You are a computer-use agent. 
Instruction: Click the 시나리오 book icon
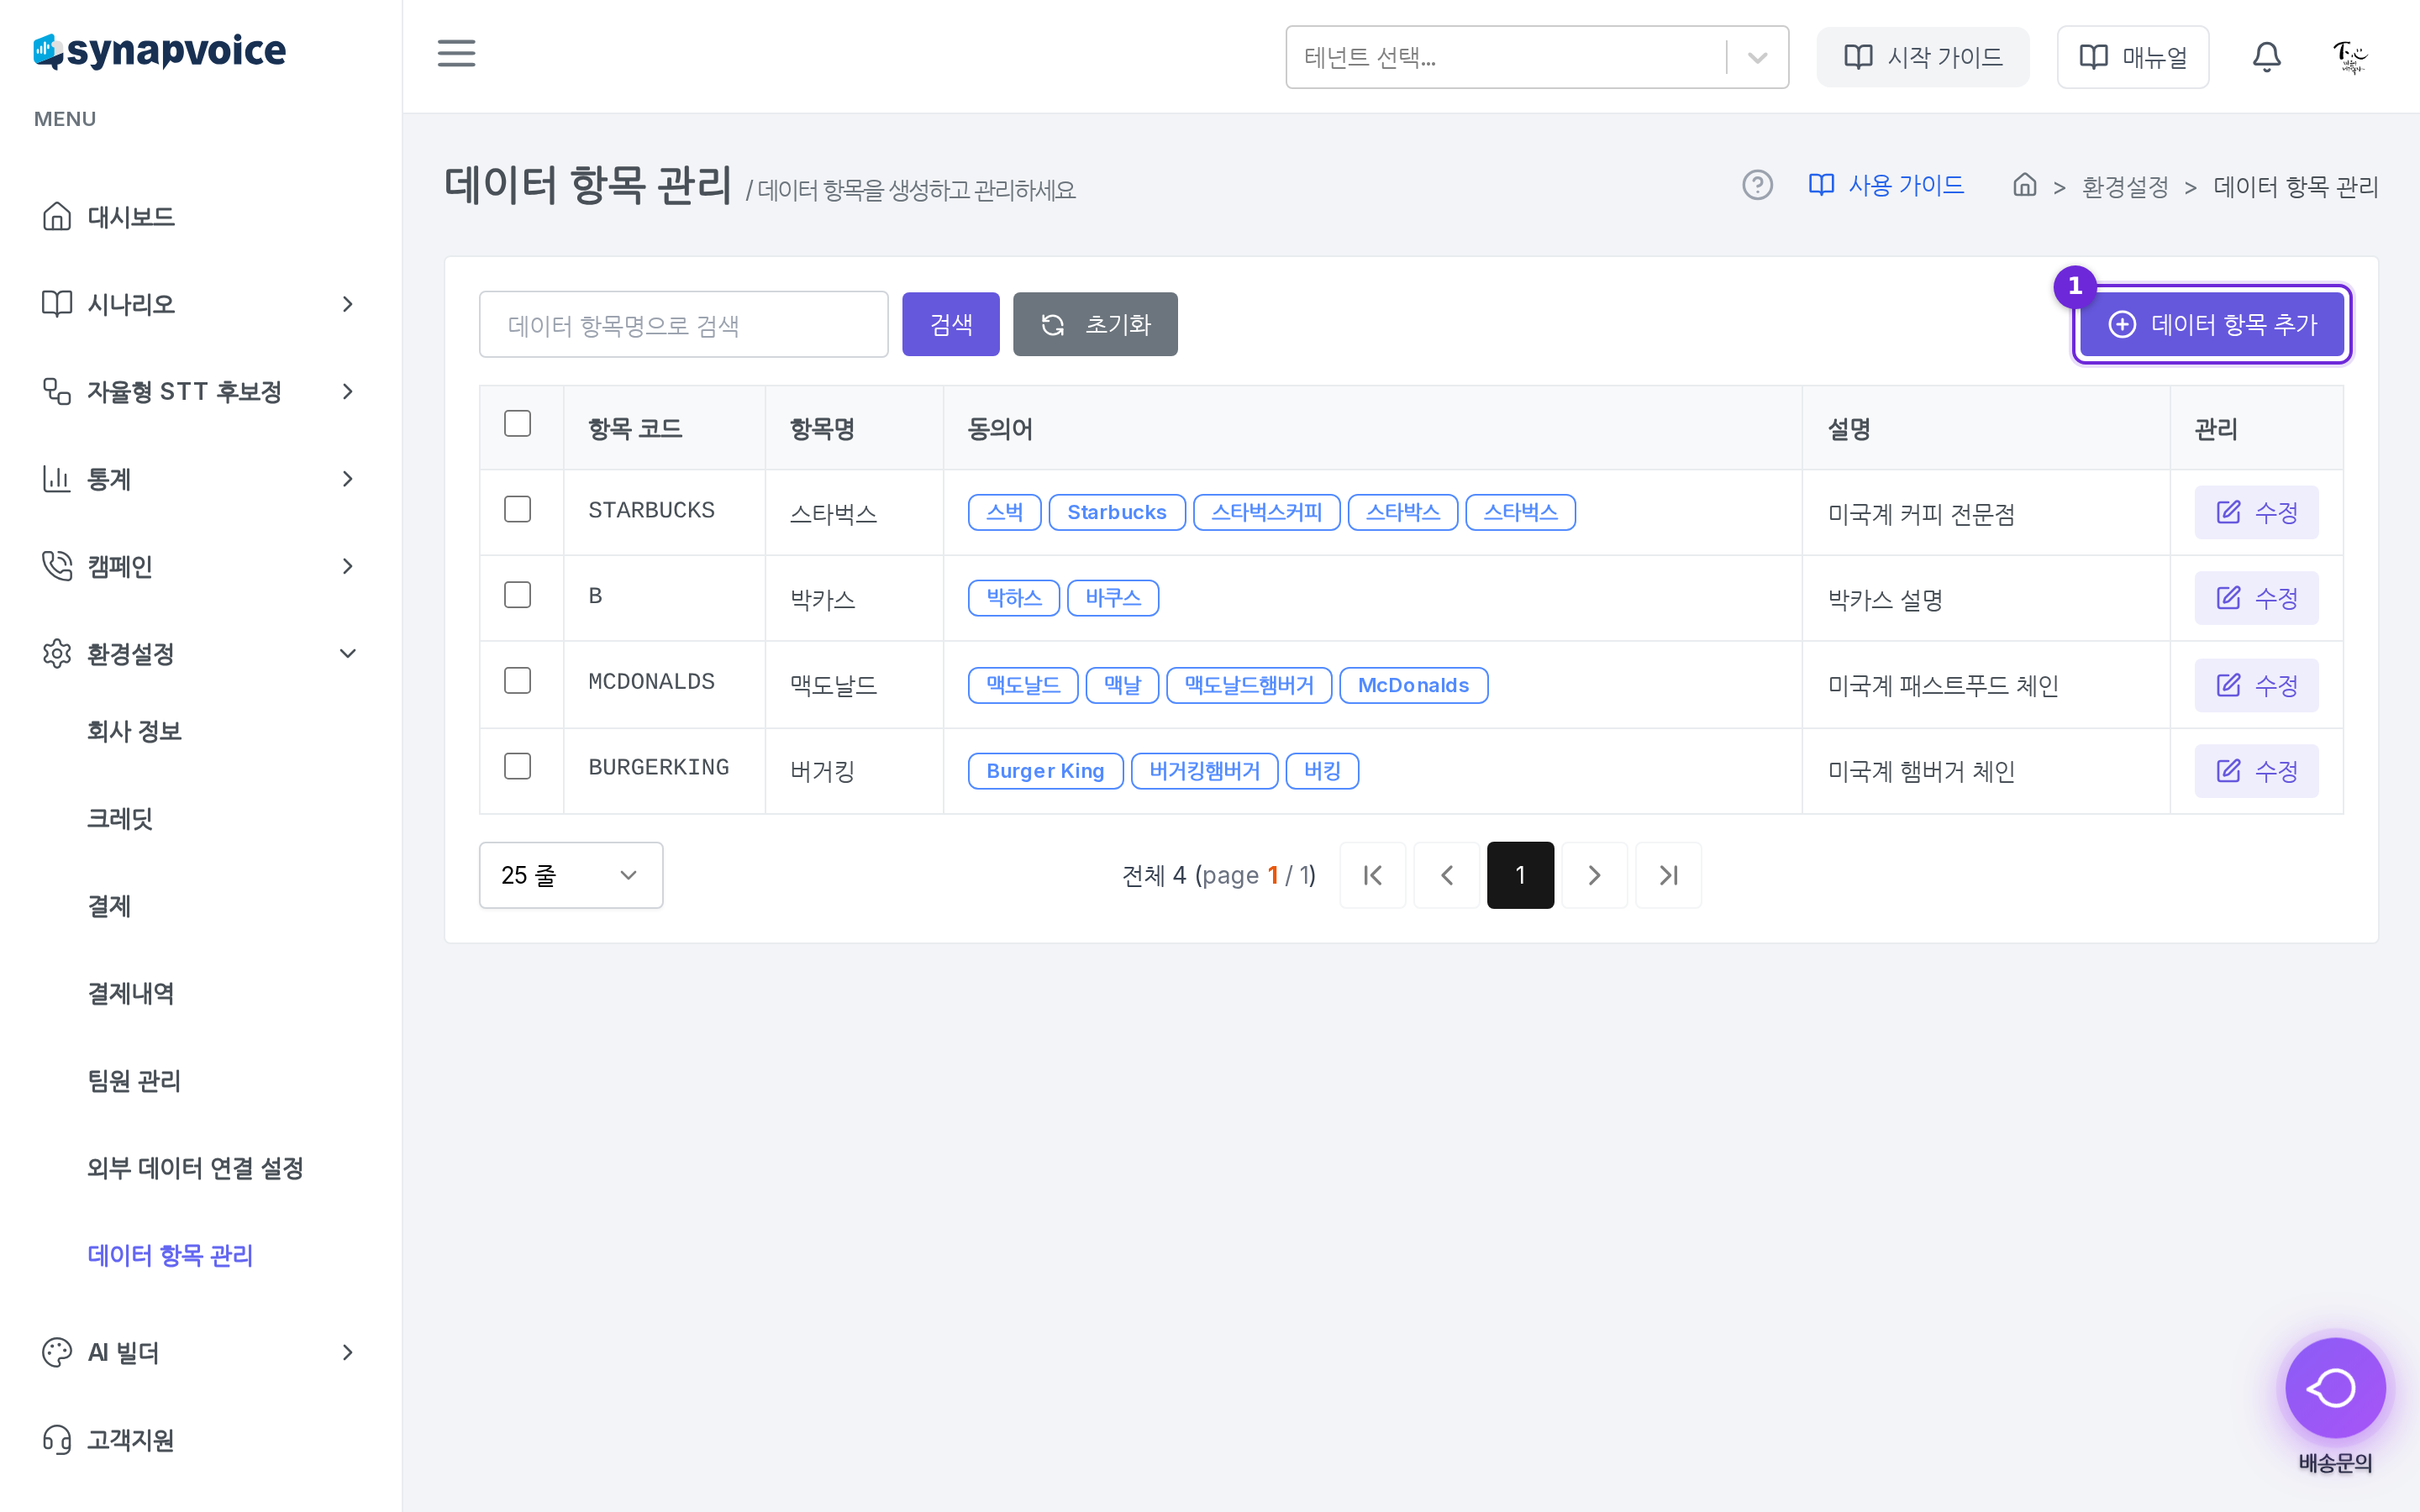[57, 303]
